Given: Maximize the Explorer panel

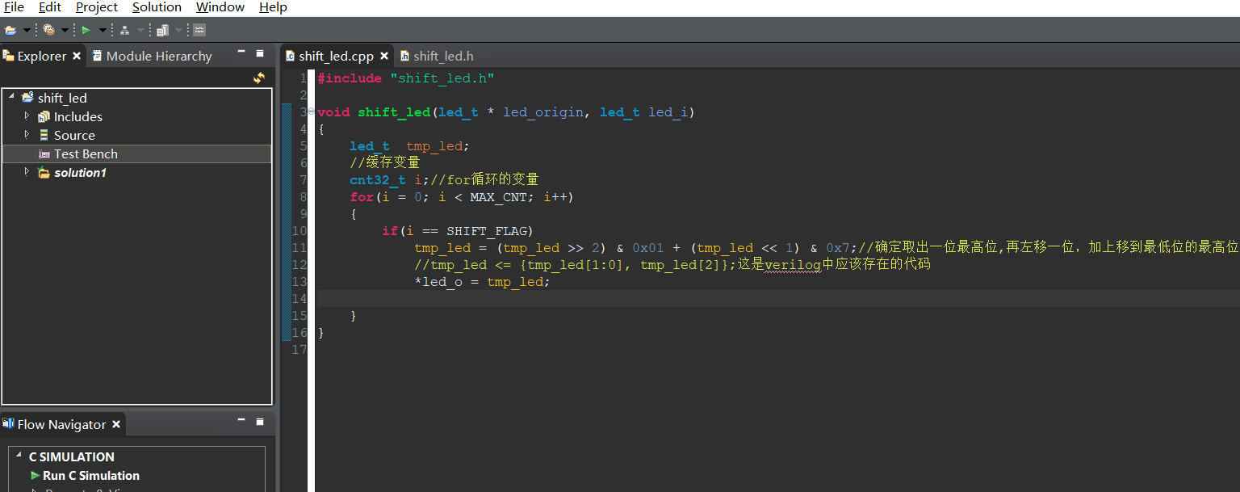Looking at the screenshot, I should 260,53.
